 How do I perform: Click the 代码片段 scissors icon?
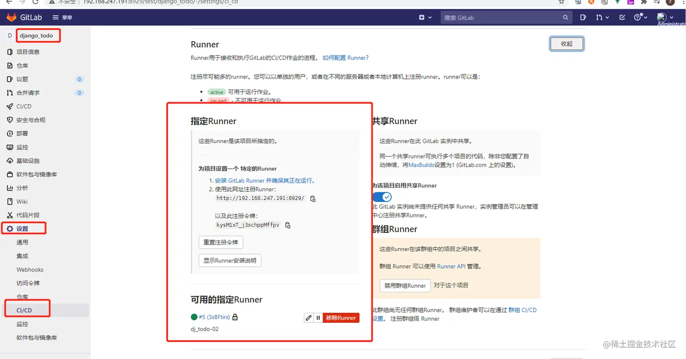(10, 215)
